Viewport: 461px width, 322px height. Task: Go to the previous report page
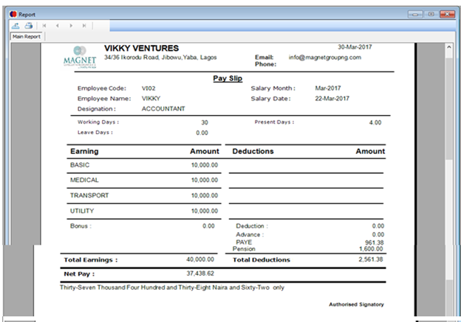pos(58,26)
